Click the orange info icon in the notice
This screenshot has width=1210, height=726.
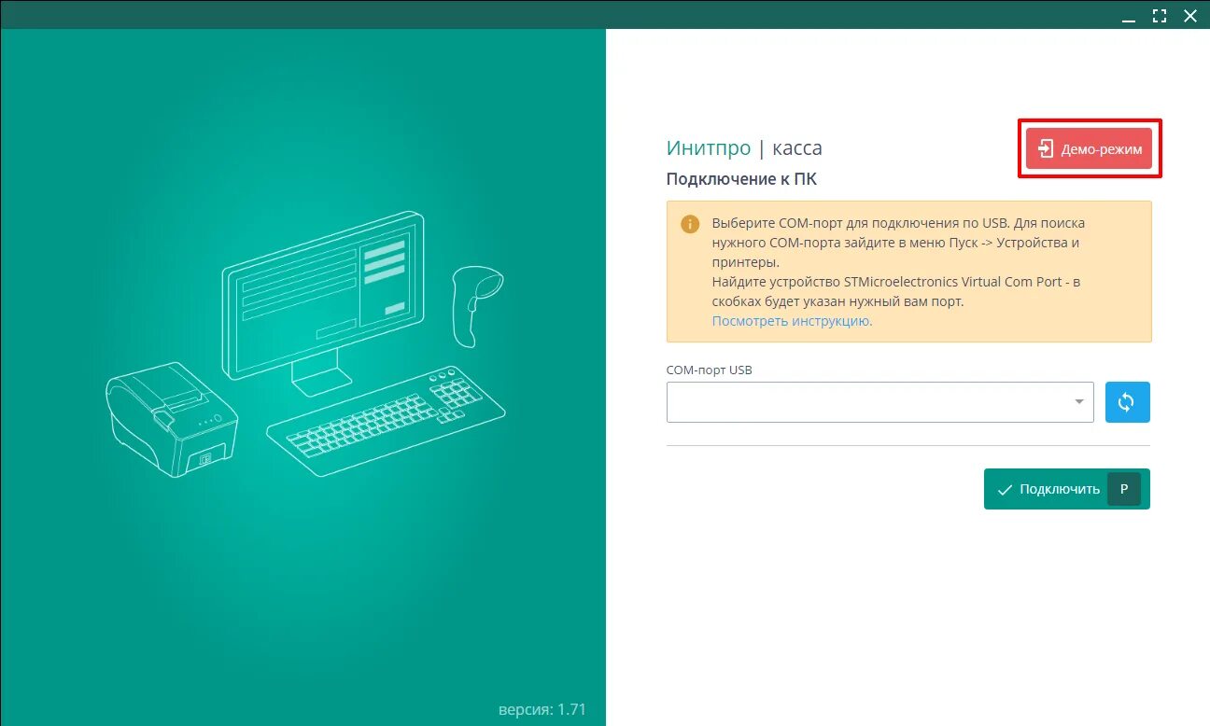(x=689, y=224)
